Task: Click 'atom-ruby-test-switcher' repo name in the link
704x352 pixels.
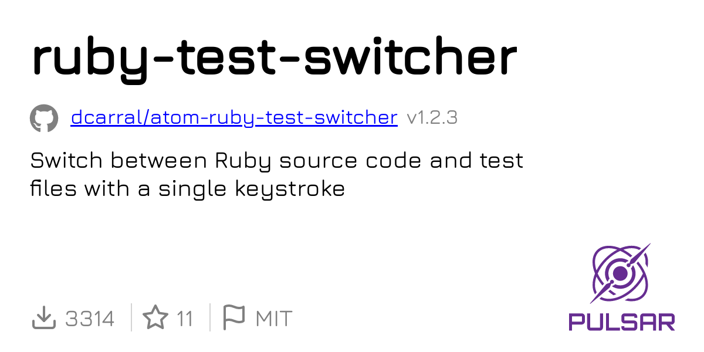Action: tap(274, 118)
